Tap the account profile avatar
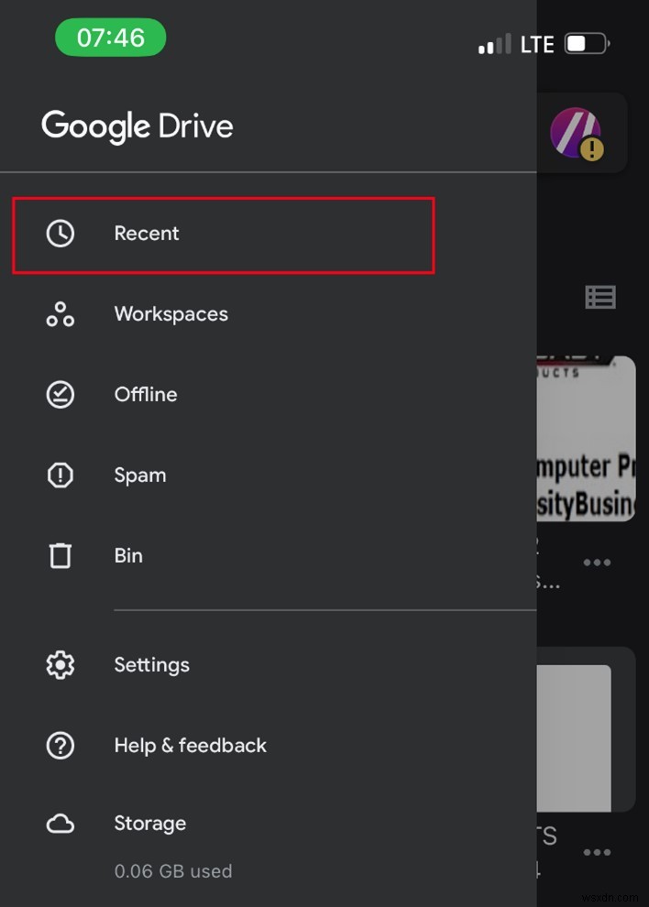Viewport: 649px width, 907px height. 576,134
